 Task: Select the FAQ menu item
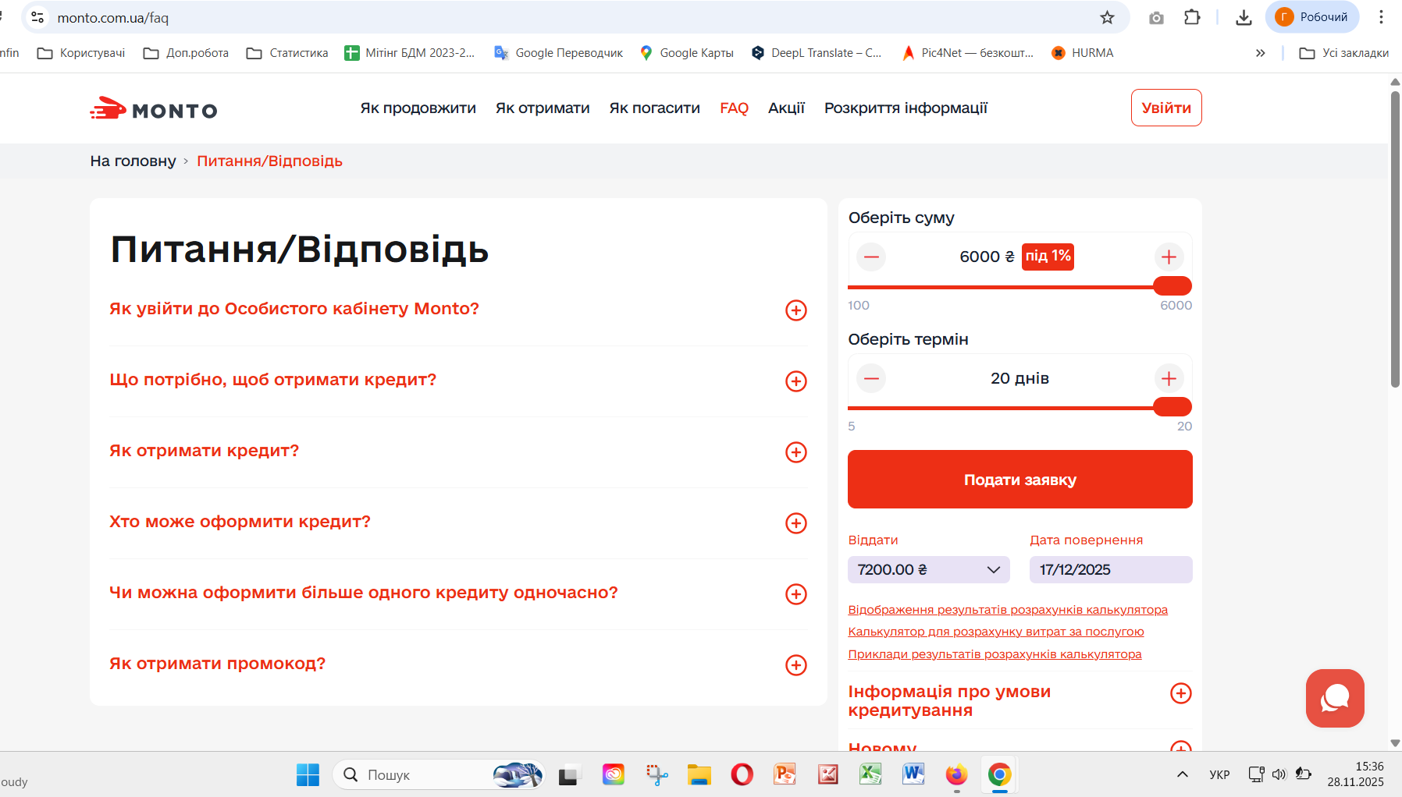(x=734, y=108)
